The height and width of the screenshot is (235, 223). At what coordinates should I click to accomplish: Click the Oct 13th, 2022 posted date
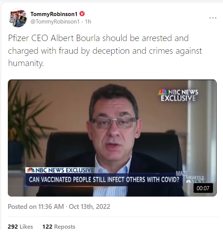point(89,207)
